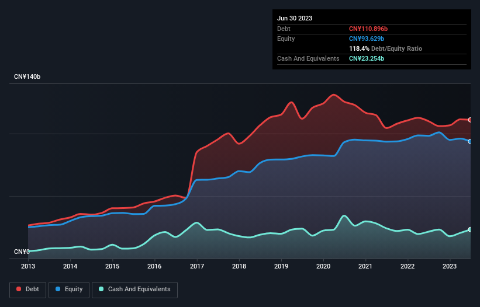
Task: Click the 2015 x-axis label
Action: pos(112,266)
